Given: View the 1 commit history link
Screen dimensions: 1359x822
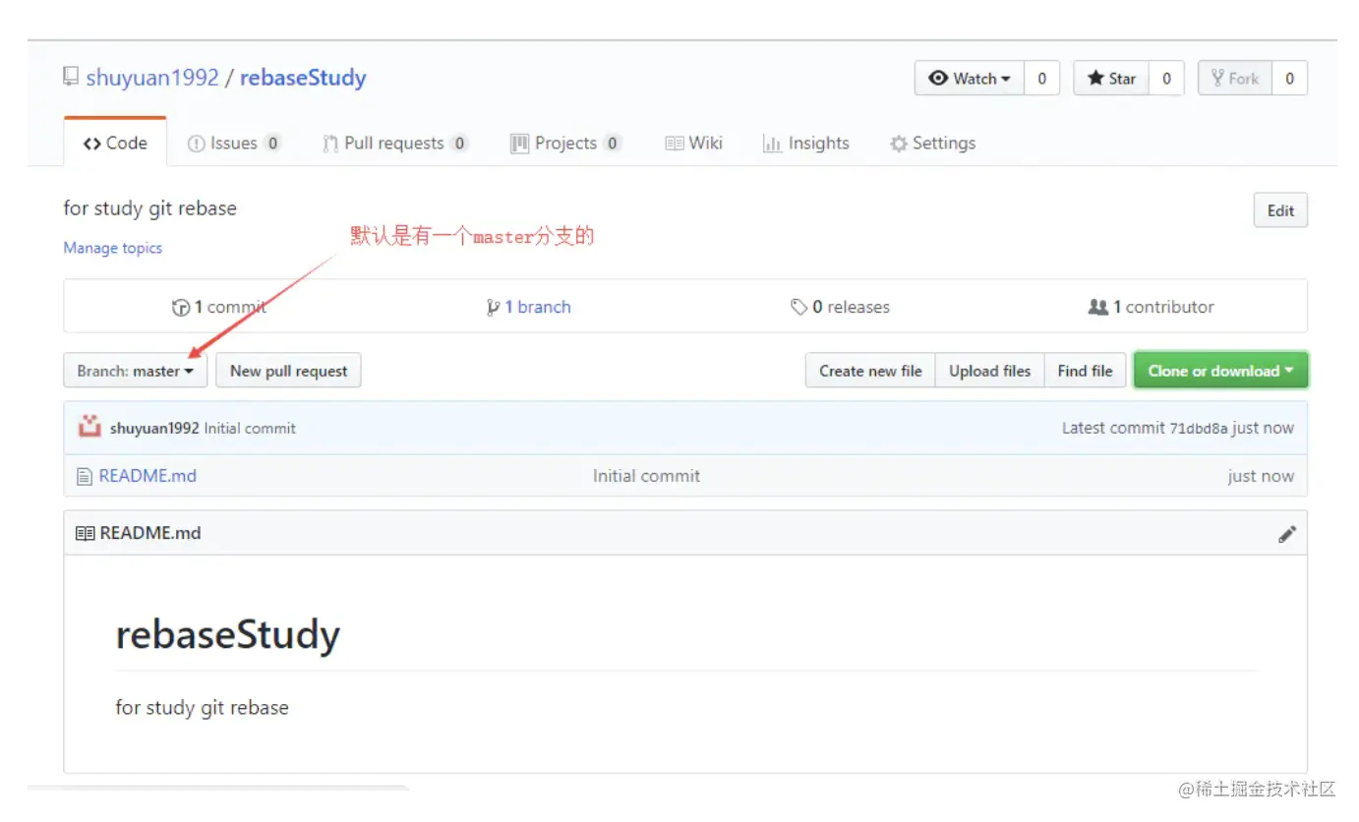Looking at the screenshot, I should tap(219, 307).
